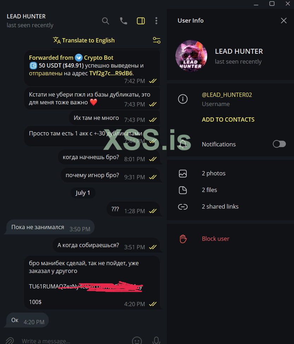The height and width of the screenshot is (344, 294).
Task: Open the emoji picker smiley icon
Action: (x=137, y=340)
